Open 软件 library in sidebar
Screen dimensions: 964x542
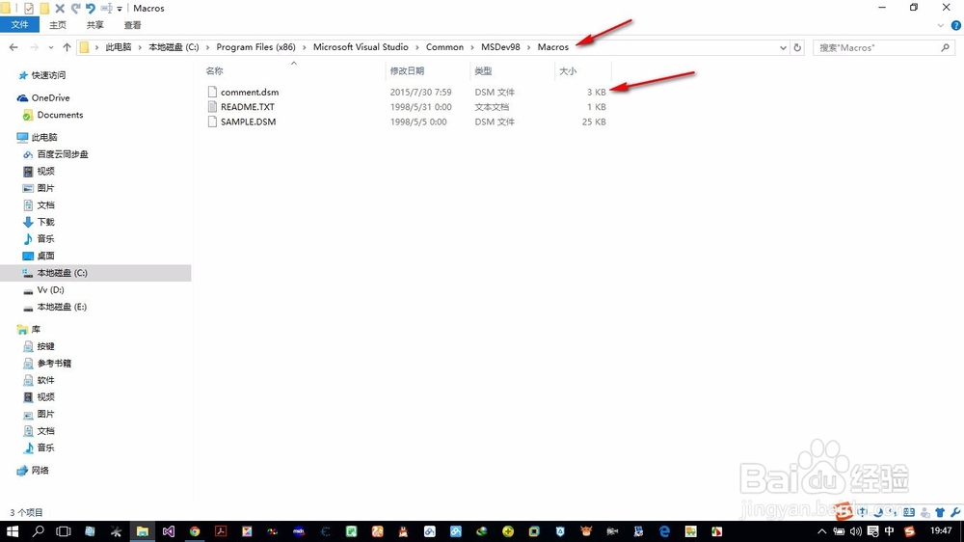45,380
